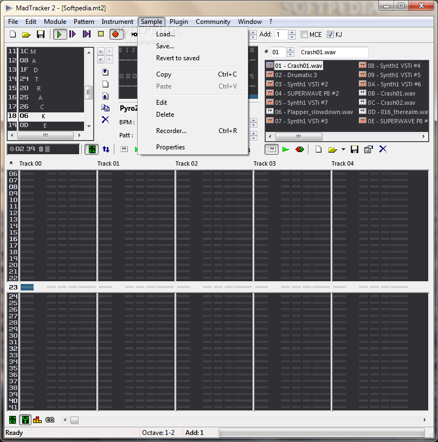Image resolution: width=438 pixels, height=442 pixels.
Task: Click the pattern editor horizontal scrollbar thumb
Action: click(75, 420)
